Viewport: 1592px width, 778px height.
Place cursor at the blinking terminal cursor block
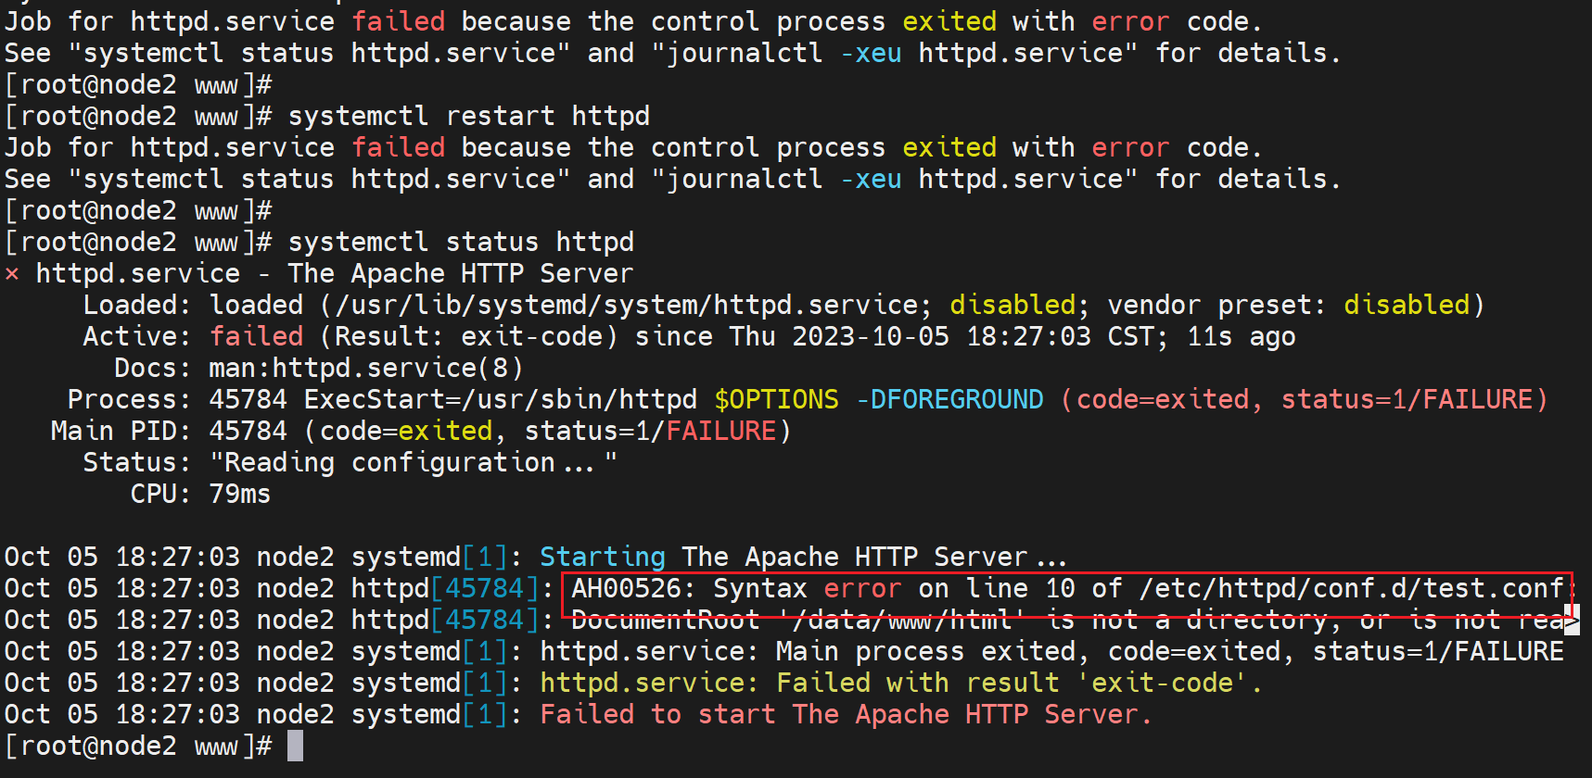(295, 746)
